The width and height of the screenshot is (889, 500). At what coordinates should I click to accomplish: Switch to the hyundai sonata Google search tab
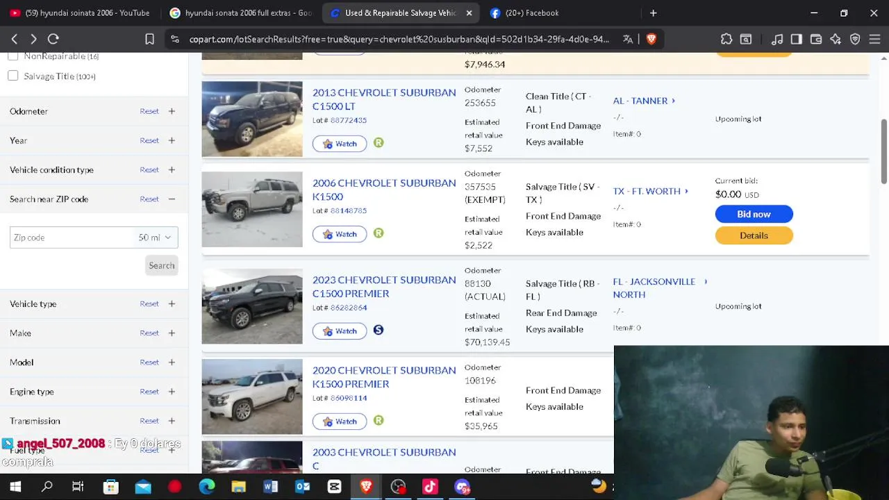pyautogui.click(x=240, y=12)
